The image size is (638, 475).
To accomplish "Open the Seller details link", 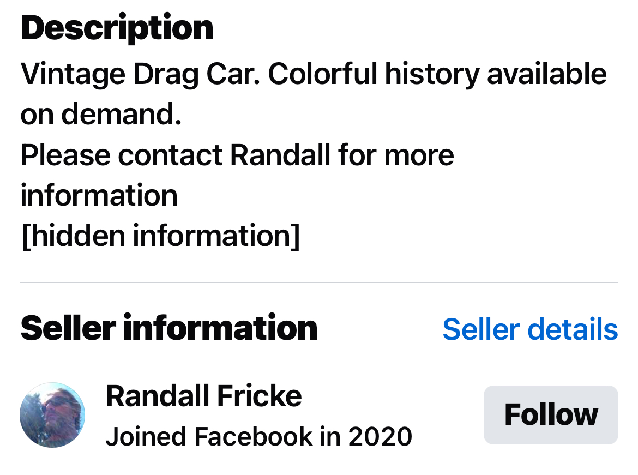I will pyautogui.click(x=529, y=329).
